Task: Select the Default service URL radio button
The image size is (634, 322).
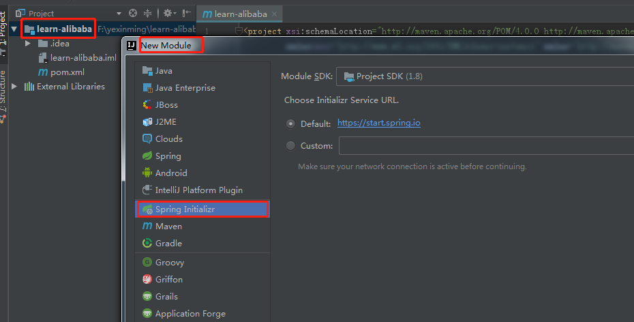Action: coord(290,123)
